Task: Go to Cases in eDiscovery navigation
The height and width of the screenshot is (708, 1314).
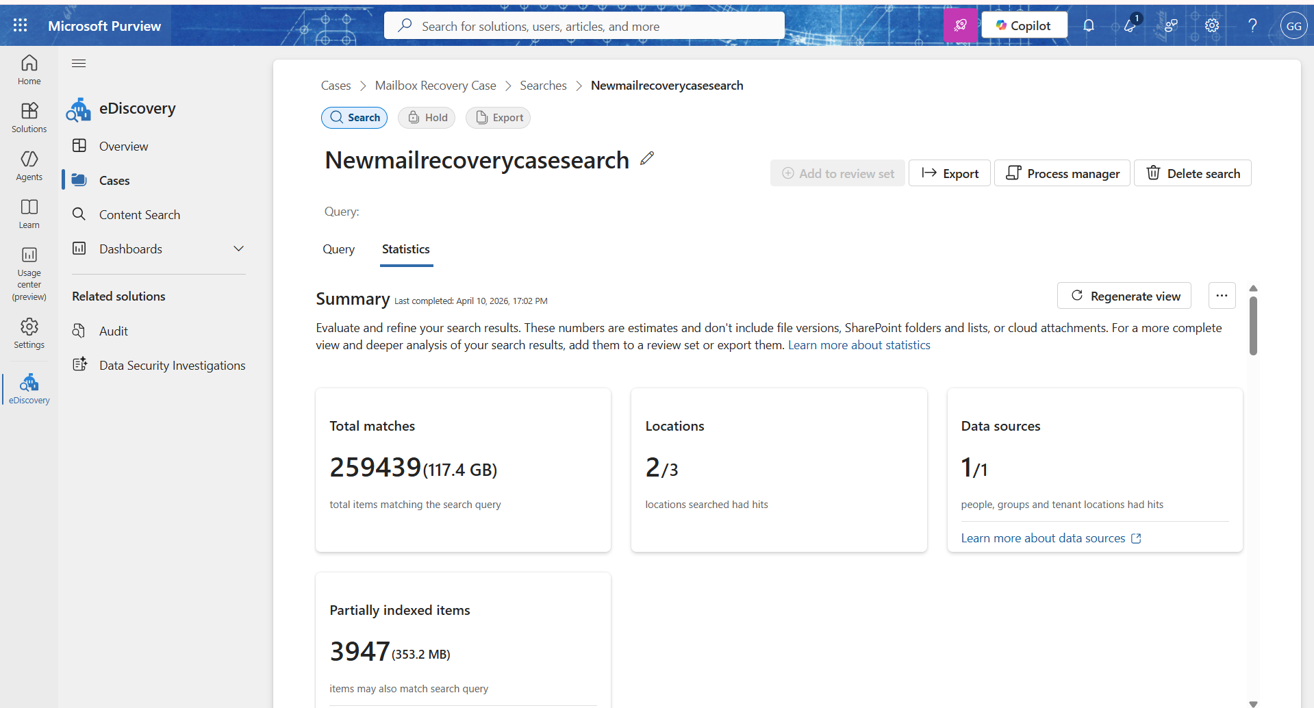Action: point(114,180)
